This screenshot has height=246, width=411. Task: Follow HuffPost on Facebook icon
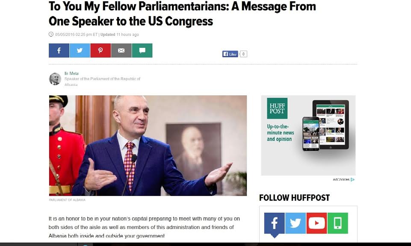(274, 223)
